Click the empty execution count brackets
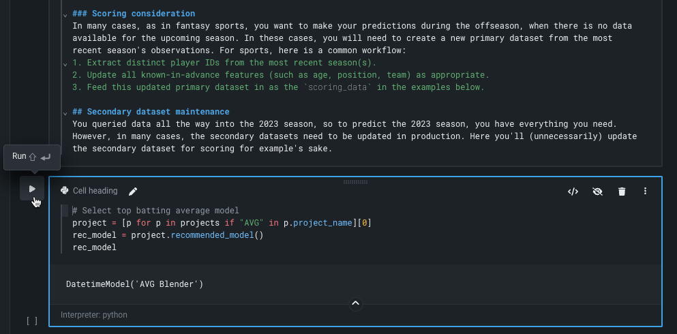 pyautogui.click(x=32, y=320)
